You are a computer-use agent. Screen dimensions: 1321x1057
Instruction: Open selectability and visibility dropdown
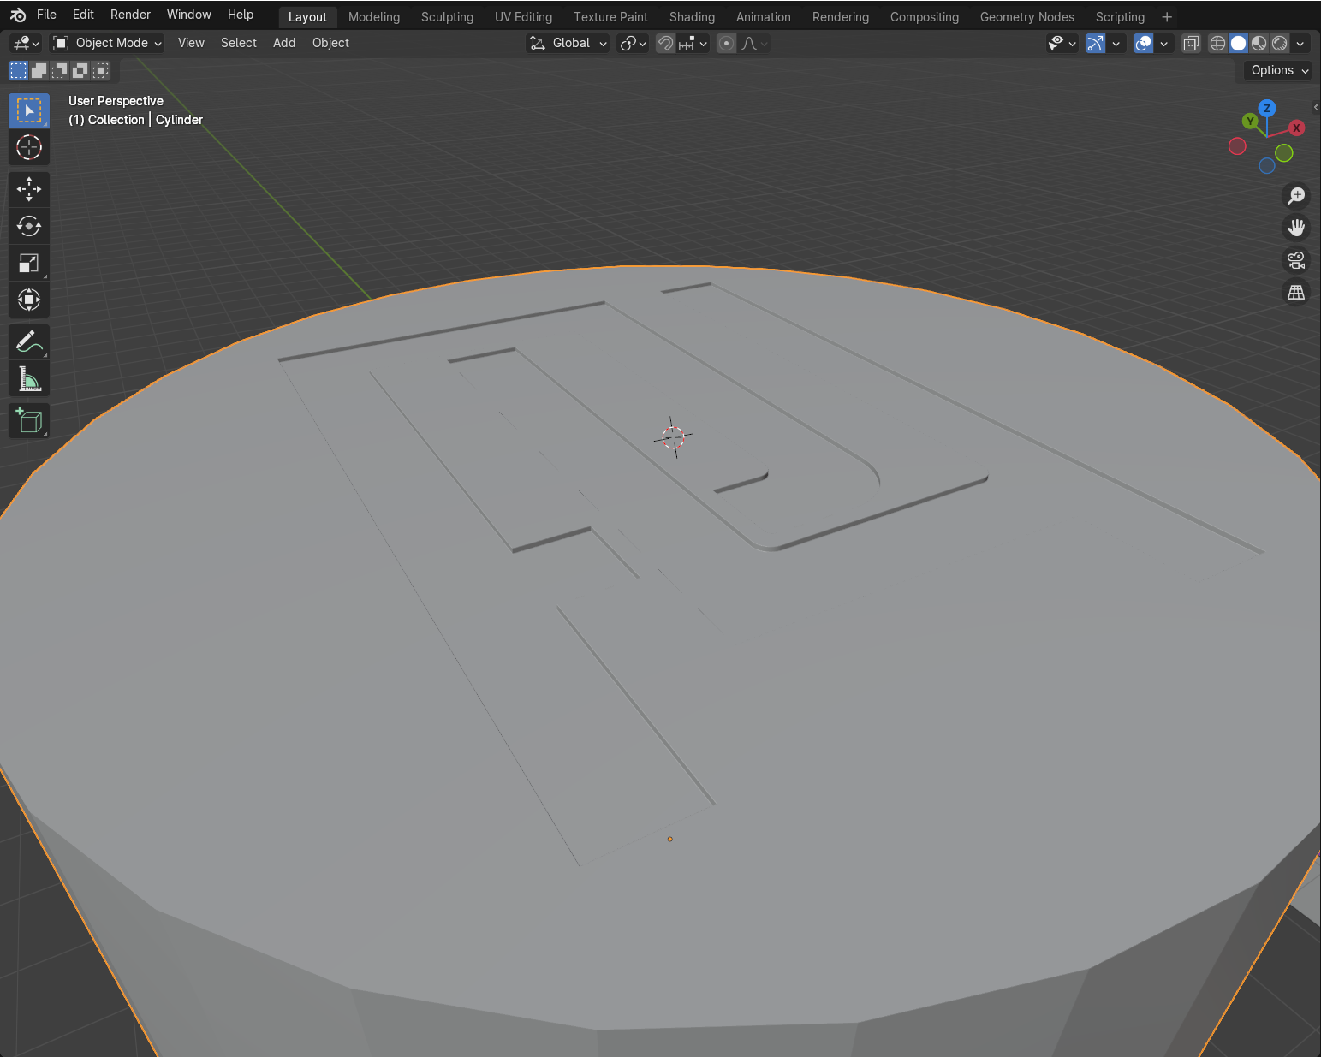(1062, 43)
